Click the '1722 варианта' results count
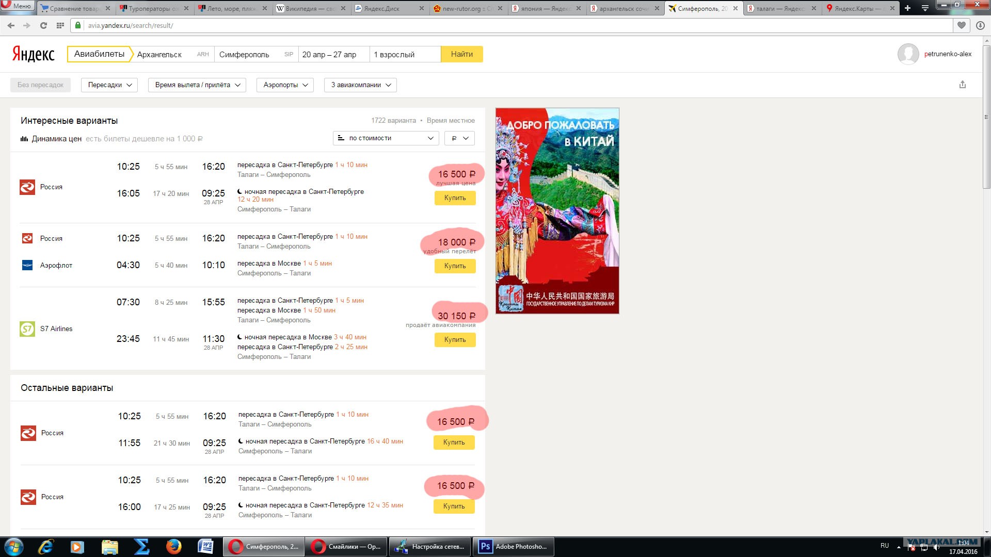Screen dimensions: 991x557 point(393,121)
